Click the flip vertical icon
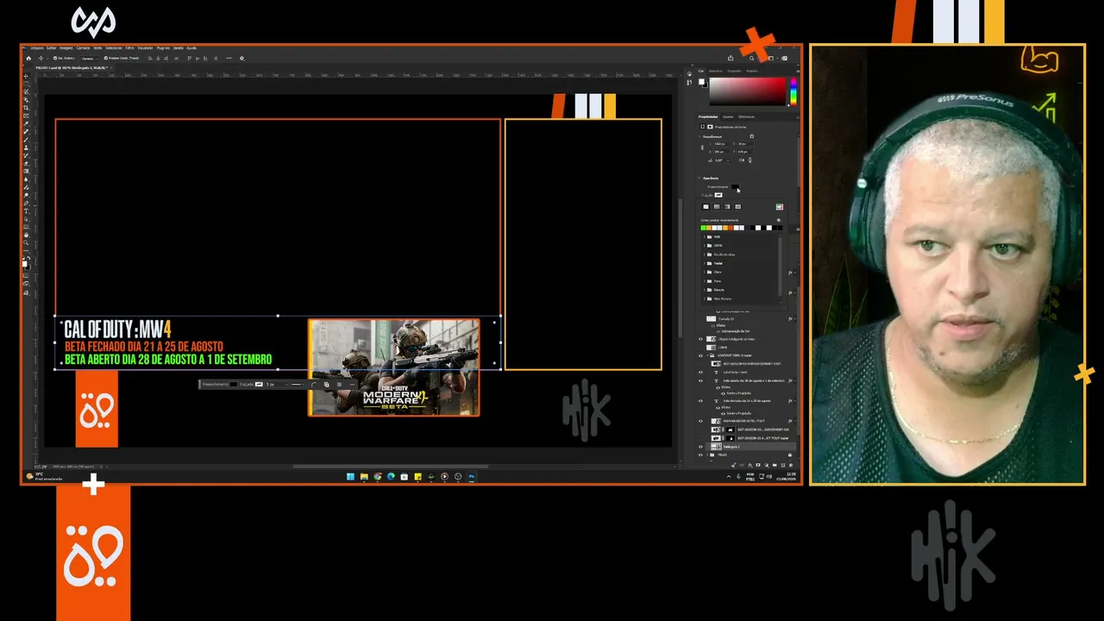 [x=750, y=160]
